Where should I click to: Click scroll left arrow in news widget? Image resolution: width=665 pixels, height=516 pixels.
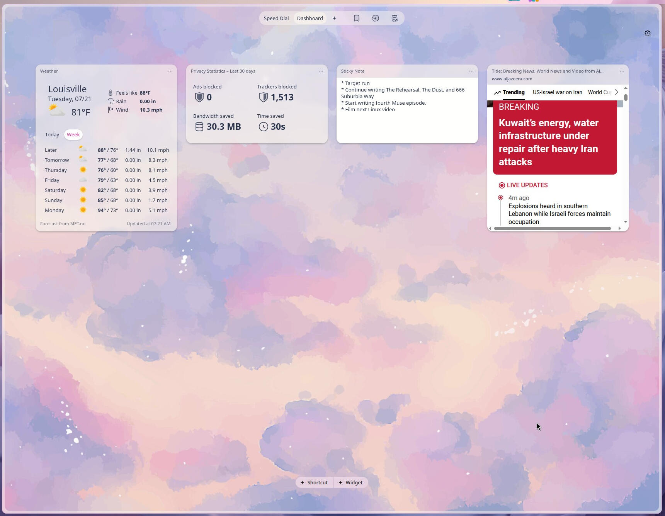click(x=490, y=229)
